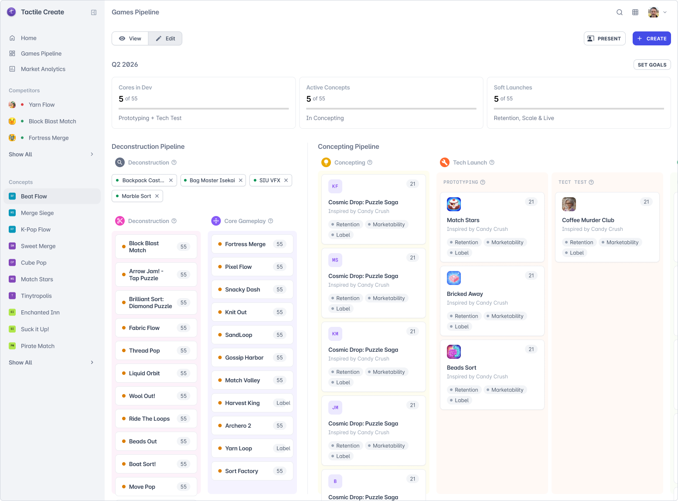678x501 pixels.
Task: Click the PRESENT button
Action: click(605, 38)
